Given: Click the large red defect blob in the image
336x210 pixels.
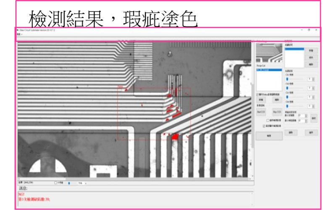Looking at the screenshot, I should pyautogui.click(x=175, y=136).
